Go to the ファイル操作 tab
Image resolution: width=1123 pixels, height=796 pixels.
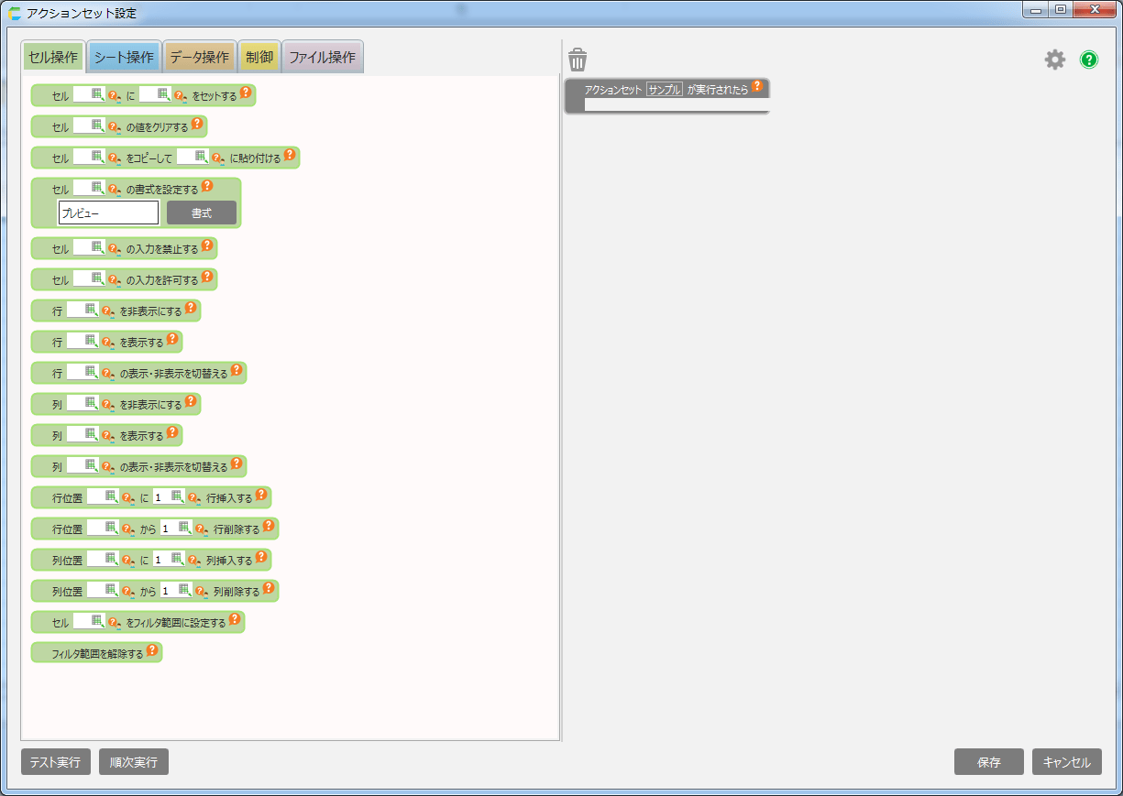[323, 58]
